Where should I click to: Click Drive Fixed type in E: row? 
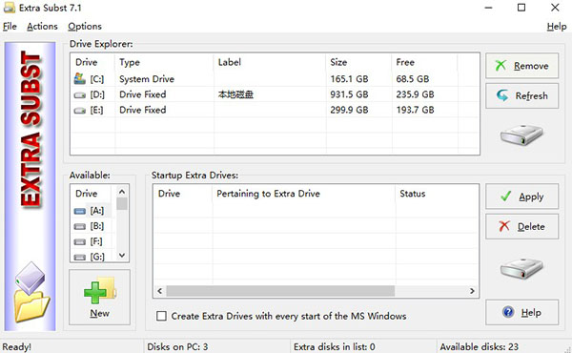pos(143,110)
